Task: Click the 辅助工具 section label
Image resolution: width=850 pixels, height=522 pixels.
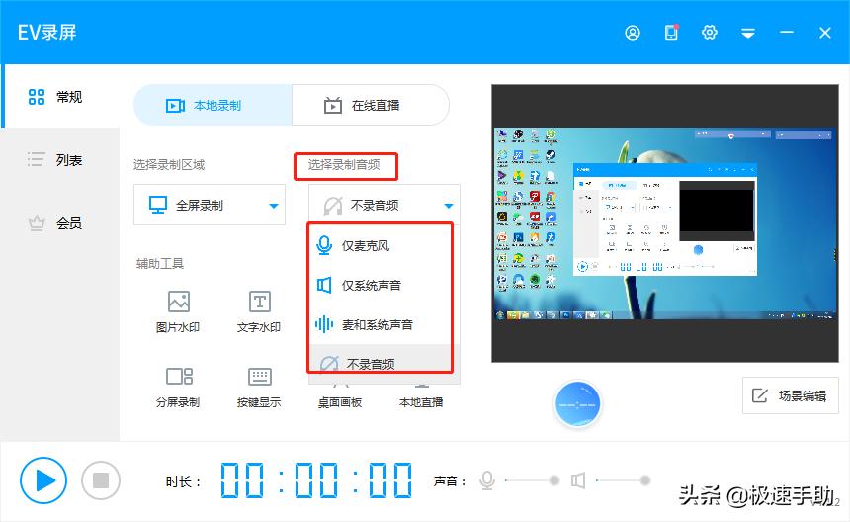Action: [160, 263]
